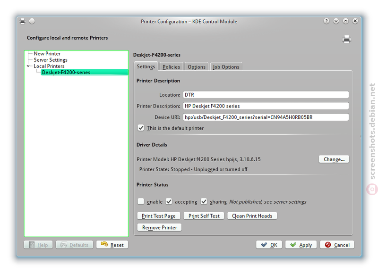378x273 pixels.
Task: Click the 'Configure local and remote Printers' heading
Action: pyautogui.click(x=67, y=38)
